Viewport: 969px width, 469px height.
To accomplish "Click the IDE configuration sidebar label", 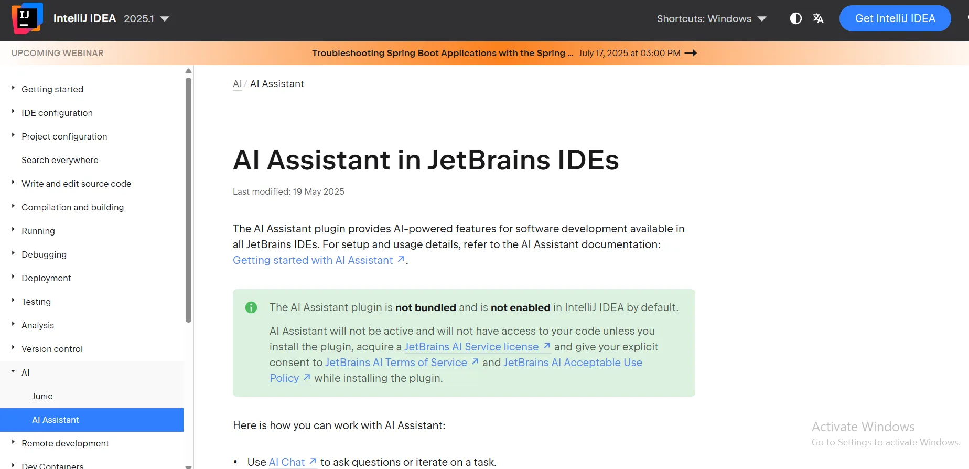I will [x=57, y=113].
